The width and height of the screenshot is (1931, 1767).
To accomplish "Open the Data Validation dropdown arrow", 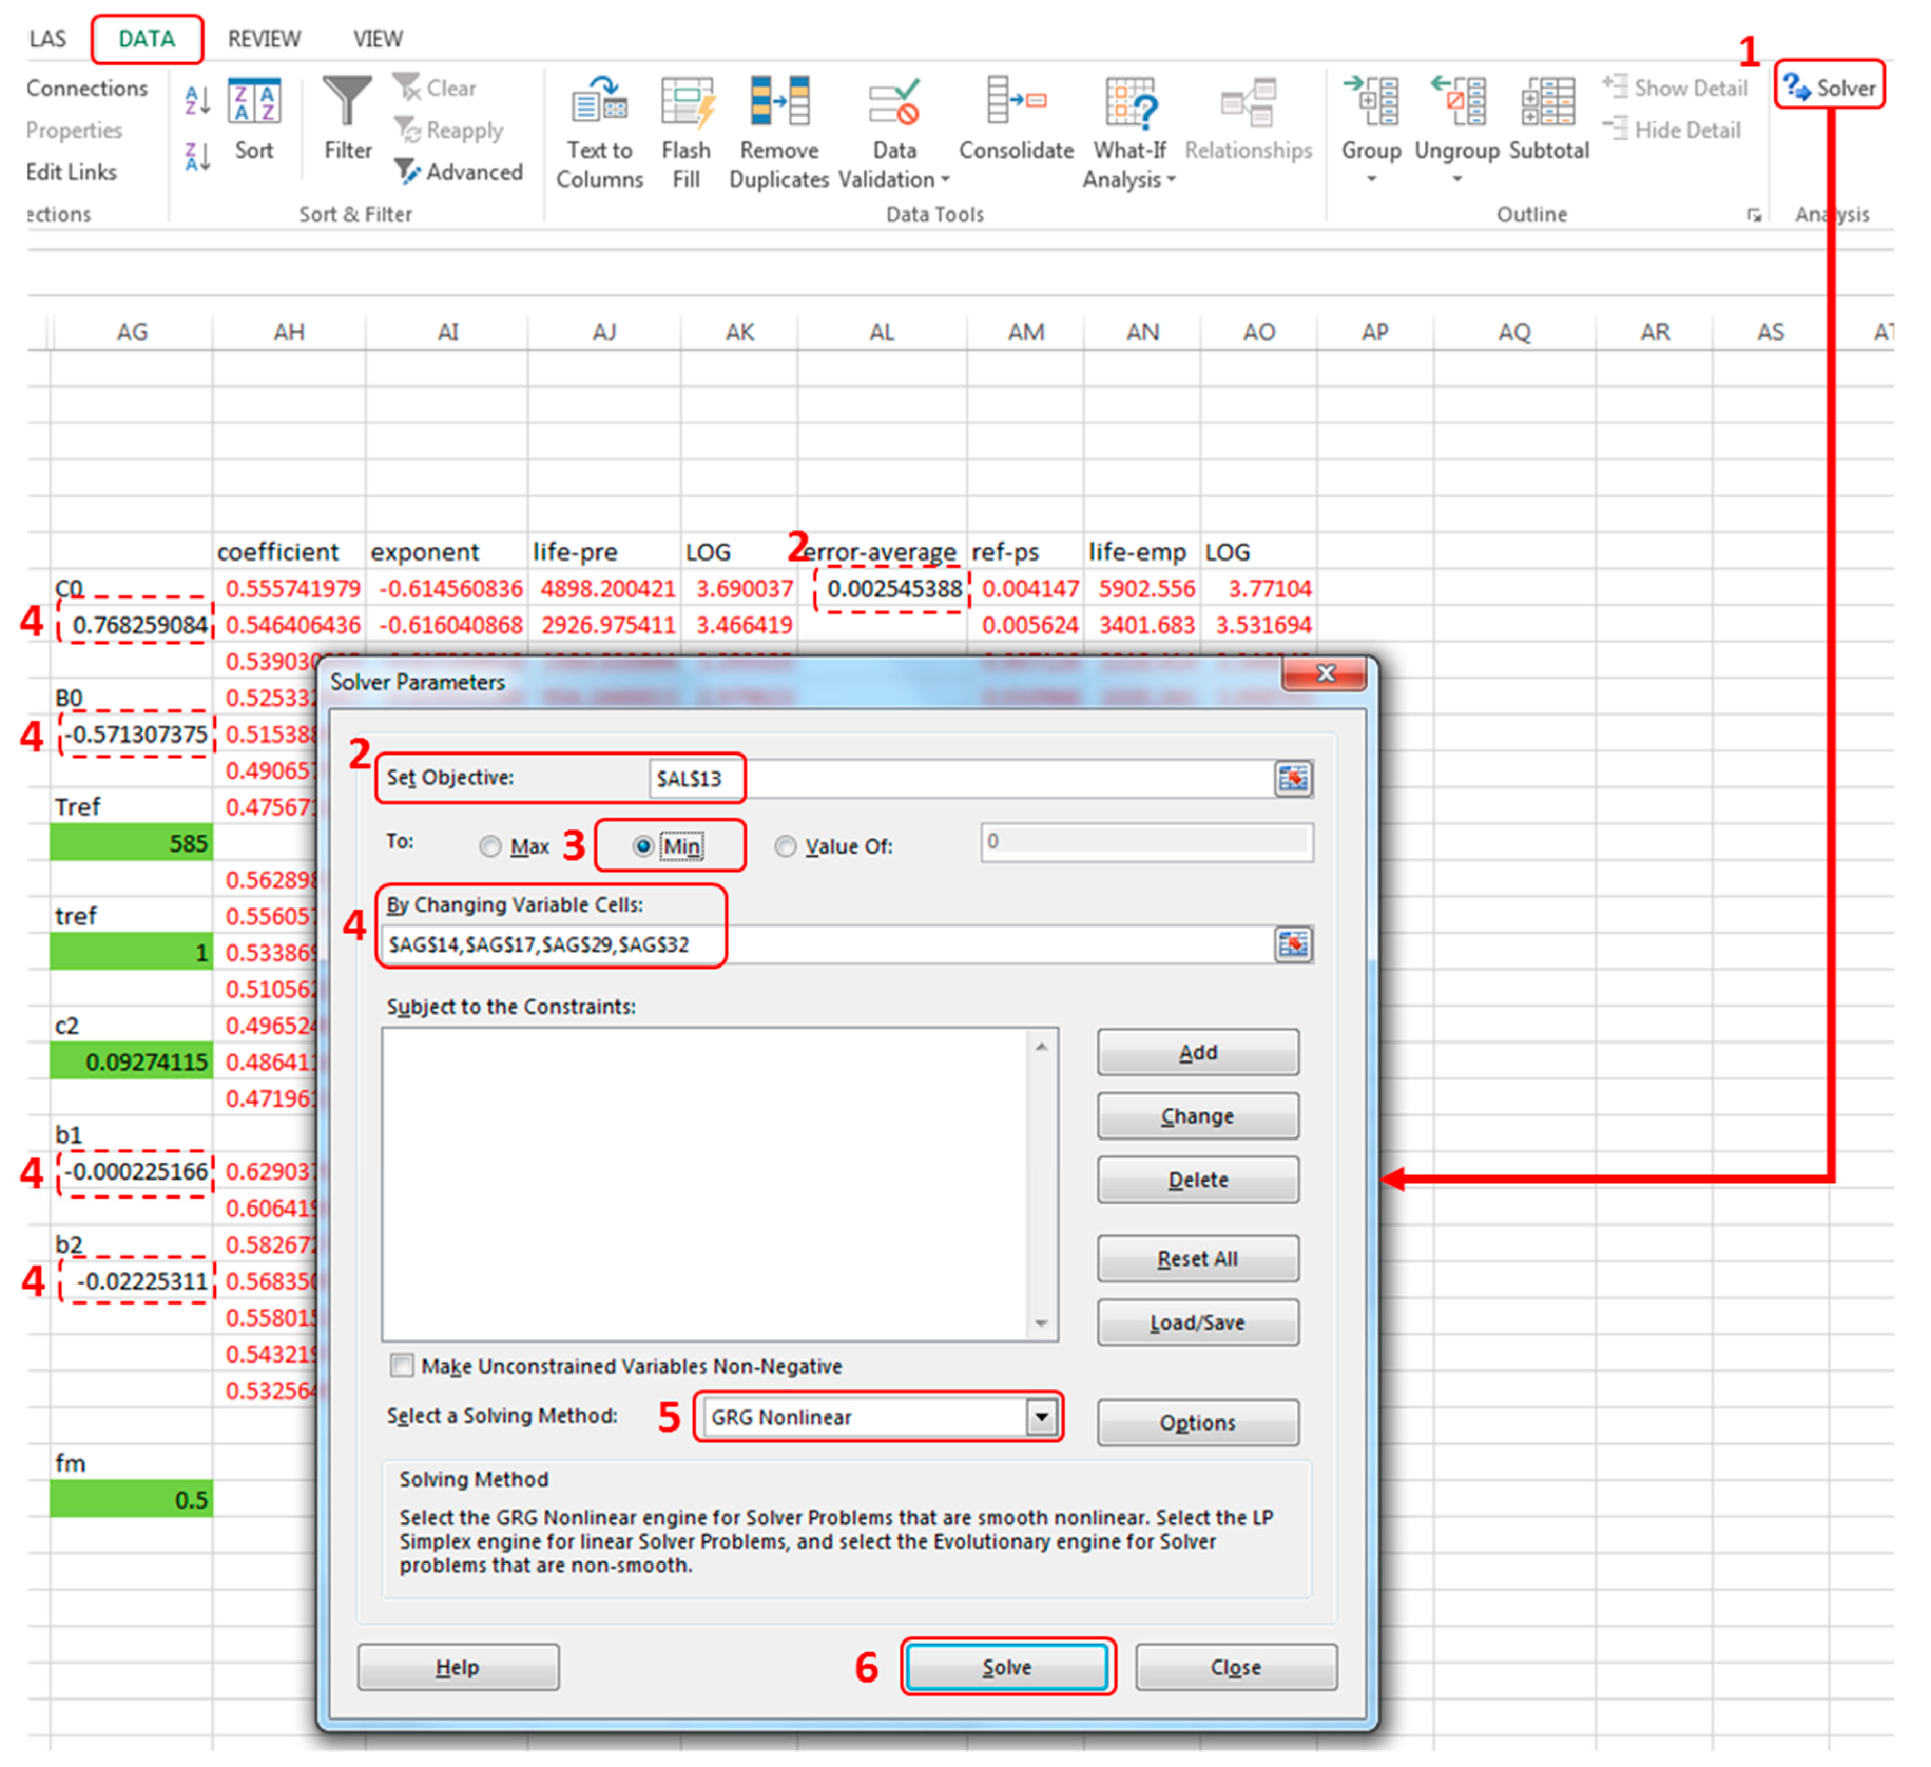I will click(x=944, y=179).
